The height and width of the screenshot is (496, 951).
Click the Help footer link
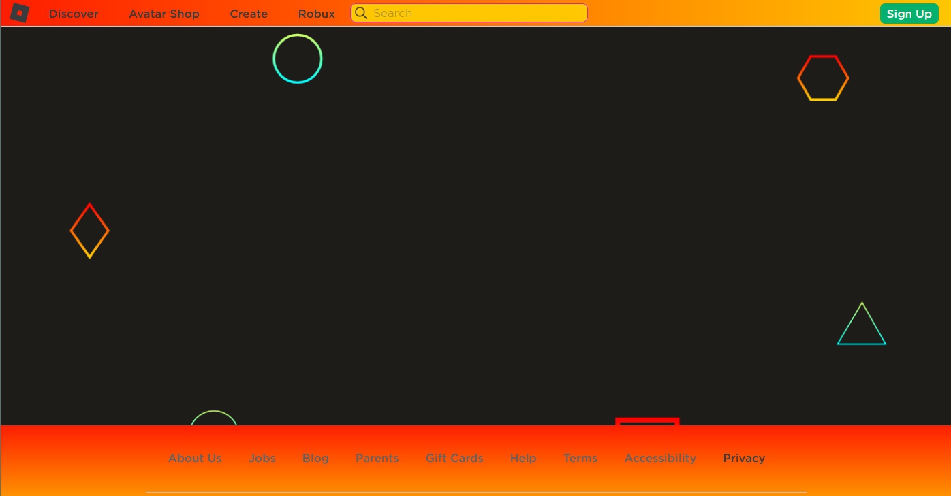523,458
